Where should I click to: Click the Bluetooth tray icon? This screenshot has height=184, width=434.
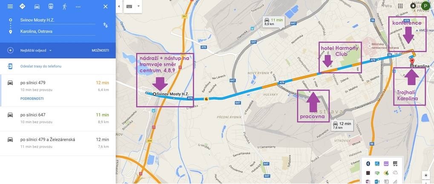(x=368, y=164)
